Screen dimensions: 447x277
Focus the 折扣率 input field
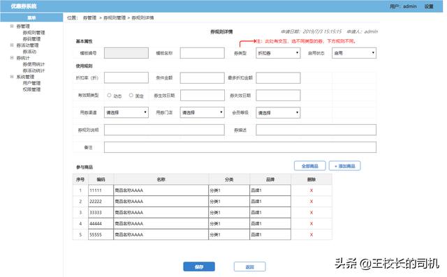126,77
